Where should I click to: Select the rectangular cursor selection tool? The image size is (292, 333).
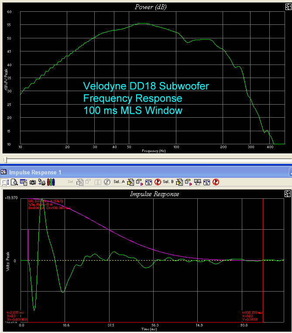4,182
